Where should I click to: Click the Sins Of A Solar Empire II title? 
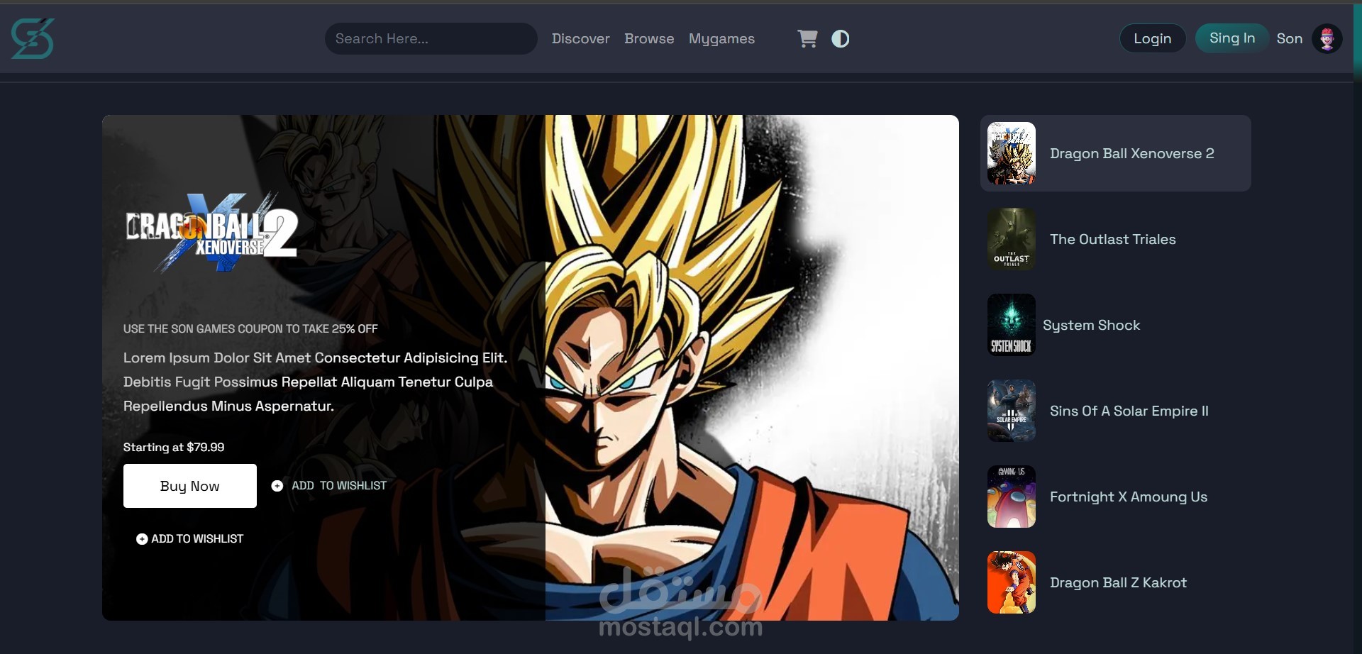[x=1129, y=411]
